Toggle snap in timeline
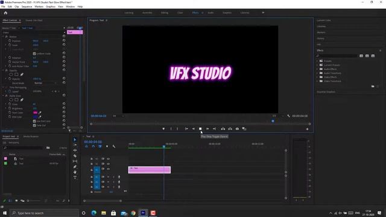The image size is (386, 217). (x=93, y=146)
